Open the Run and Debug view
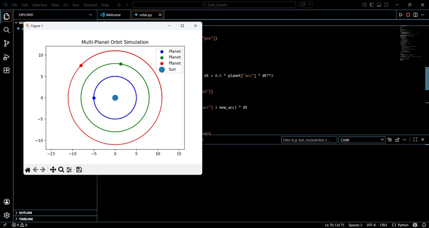The image size is (429, 228). pos(6,57)
